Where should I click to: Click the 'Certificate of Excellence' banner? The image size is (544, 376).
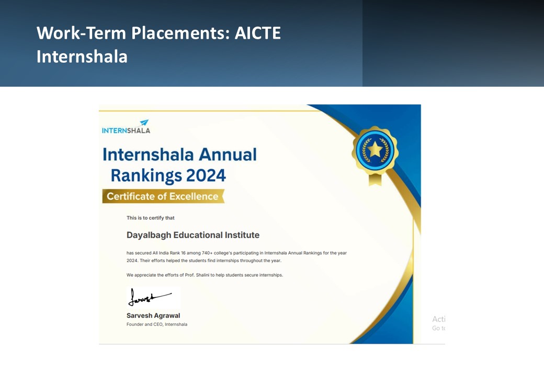163,196
